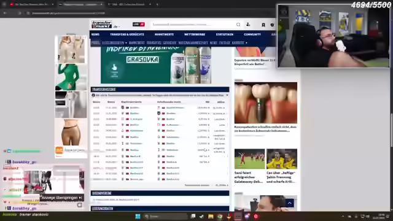Open the NEWS main menu

pyautogui.click(x=96, y=34)
